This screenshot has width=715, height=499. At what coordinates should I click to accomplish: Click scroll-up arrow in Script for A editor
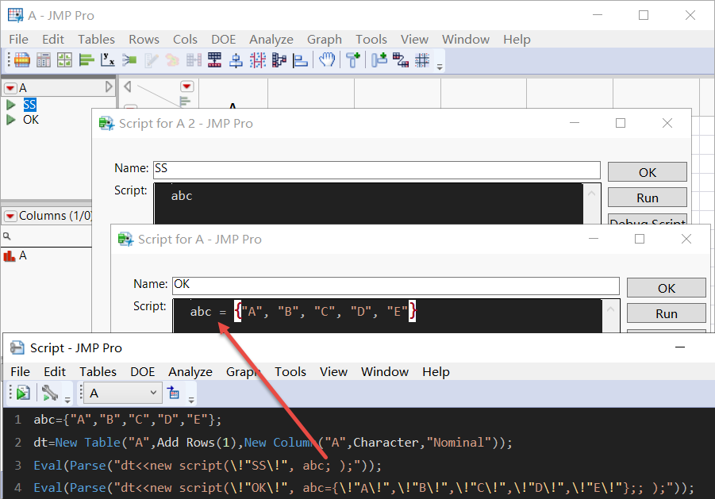(x=610, y=309)
